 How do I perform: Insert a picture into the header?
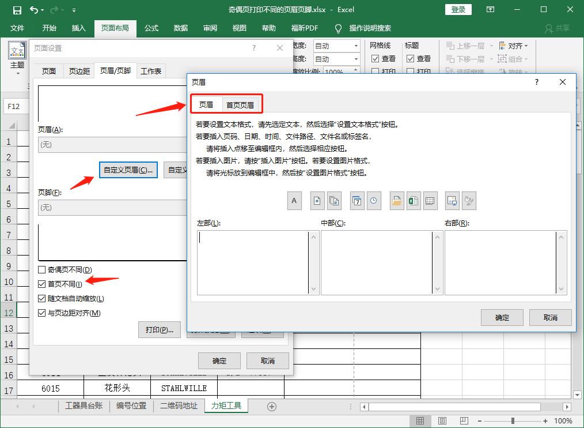(x=452, y=201)
